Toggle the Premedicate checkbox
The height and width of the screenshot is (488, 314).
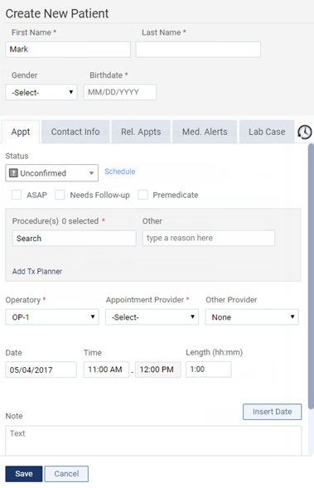[143, 195]
